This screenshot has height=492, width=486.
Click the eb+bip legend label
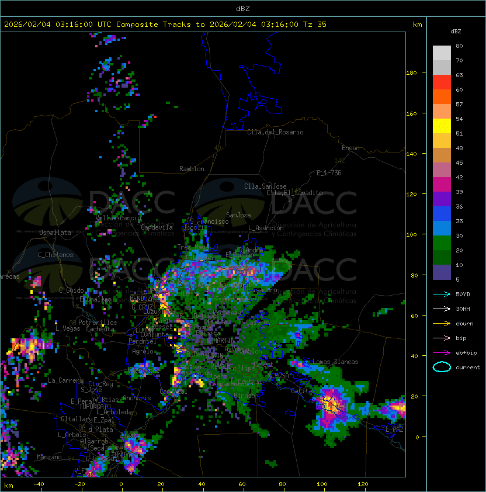(x=466, y=353)
